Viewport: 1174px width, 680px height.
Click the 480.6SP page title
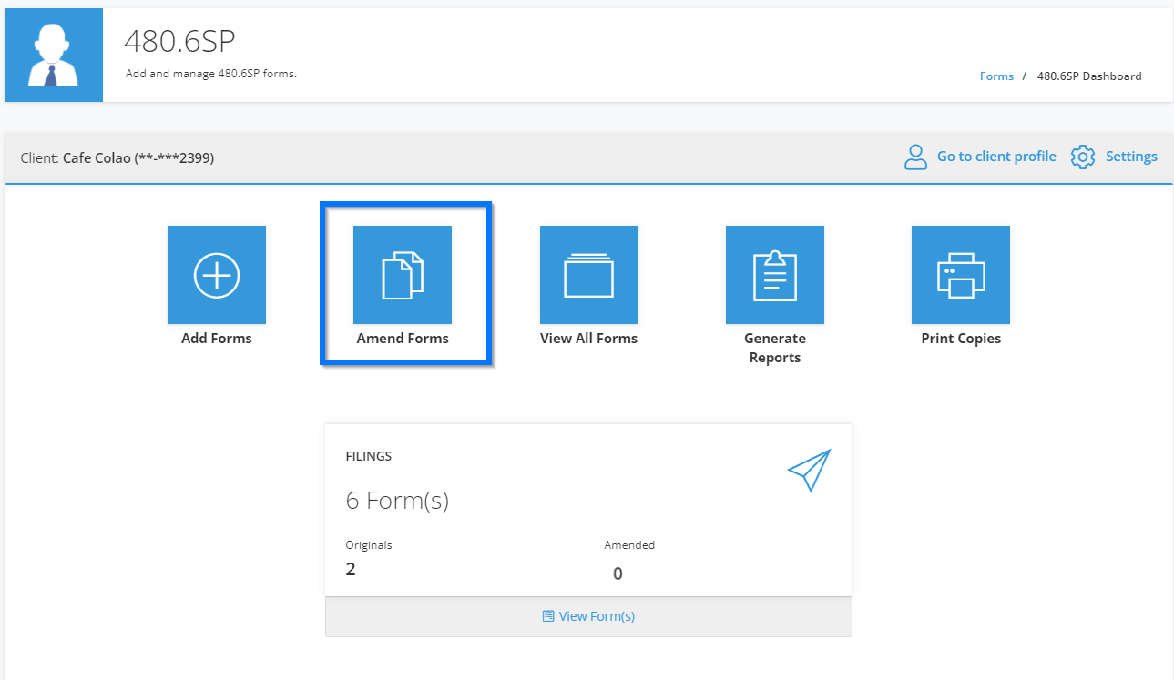point(179,42)
